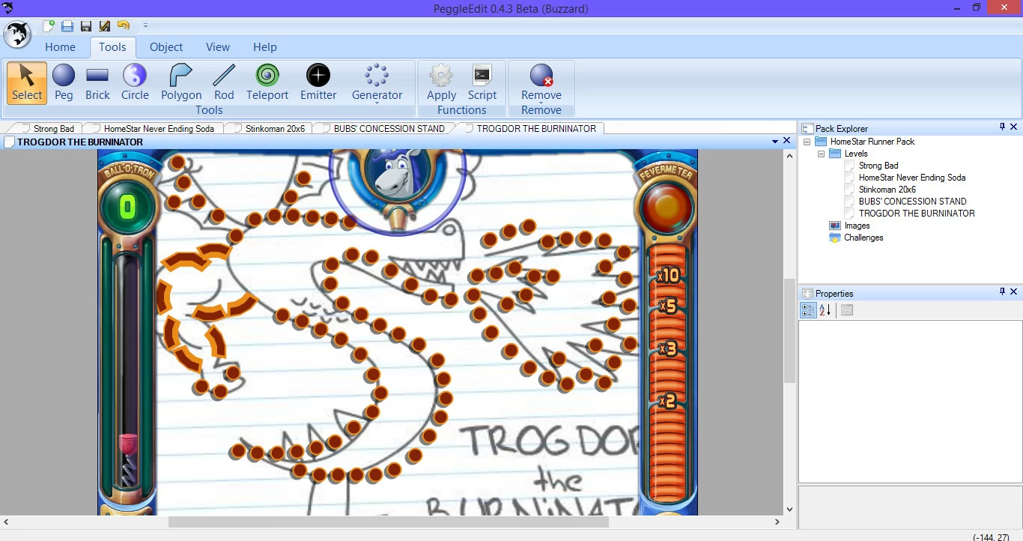This screenshot has height=541, width=1023.
Task: Open the quick access toolbar customize dropdown
Action: 145,26
